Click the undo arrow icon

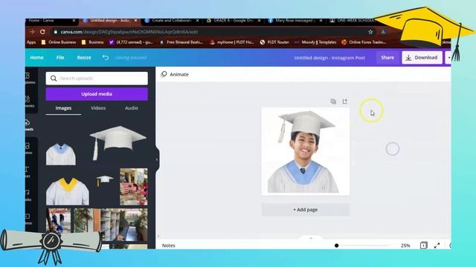tap(106, 58)
